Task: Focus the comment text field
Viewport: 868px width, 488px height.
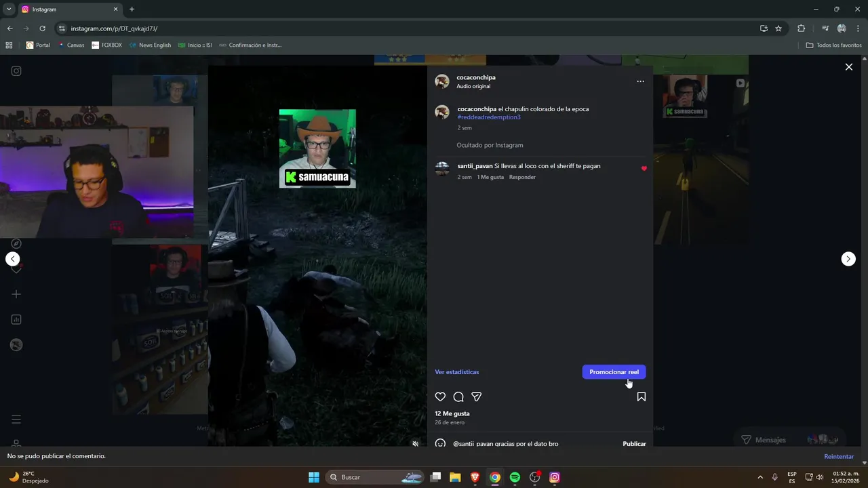Action: point(534,444)
